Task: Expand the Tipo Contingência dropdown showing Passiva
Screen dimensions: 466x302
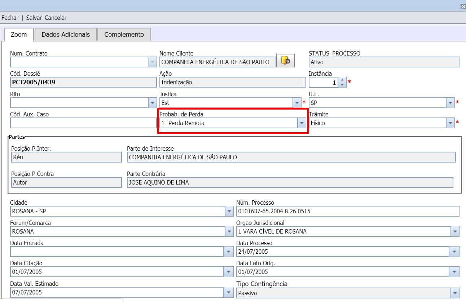Action: coord(455,293)
